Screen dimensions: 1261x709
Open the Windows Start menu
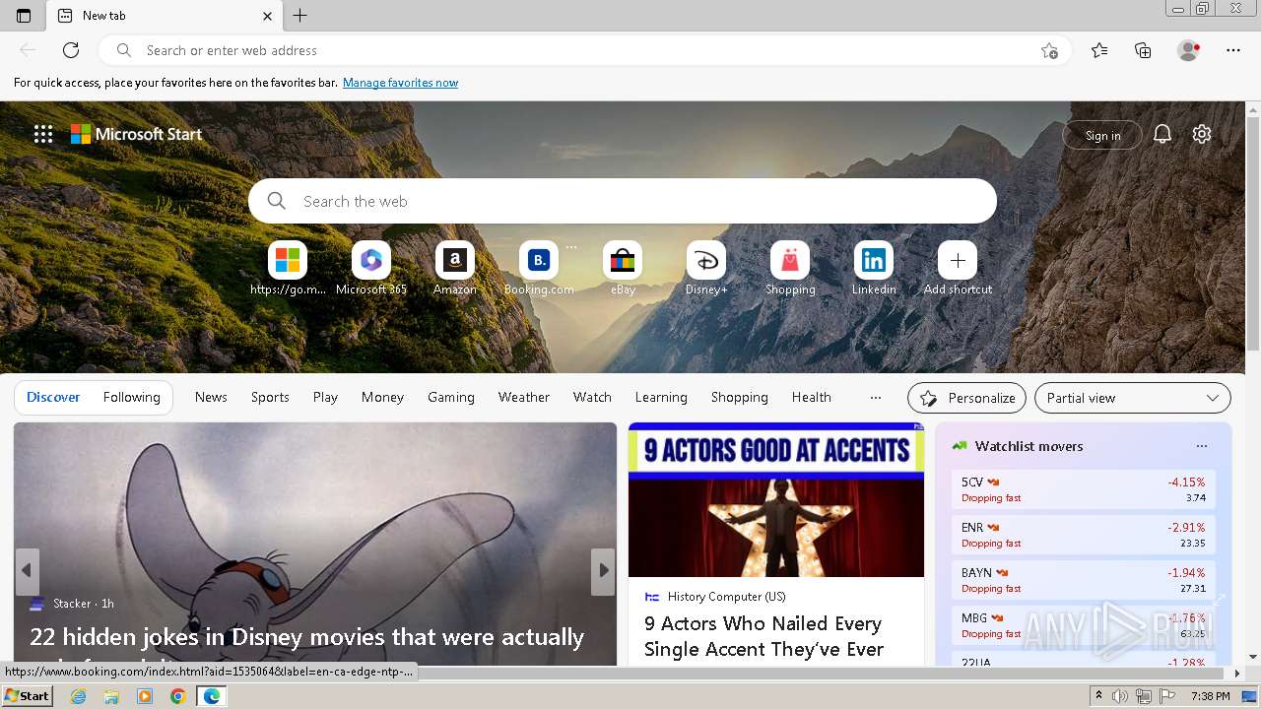click(x=28, y=696)
